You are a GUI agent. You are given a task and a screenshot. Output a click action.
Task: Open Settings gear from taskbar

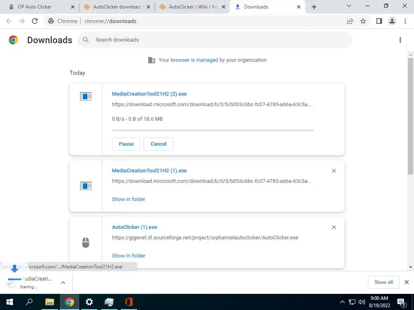pyautogui.click(x=89, y=302)
